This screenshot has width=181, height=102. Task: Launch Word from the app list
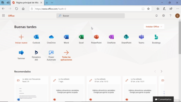(66, 39)
